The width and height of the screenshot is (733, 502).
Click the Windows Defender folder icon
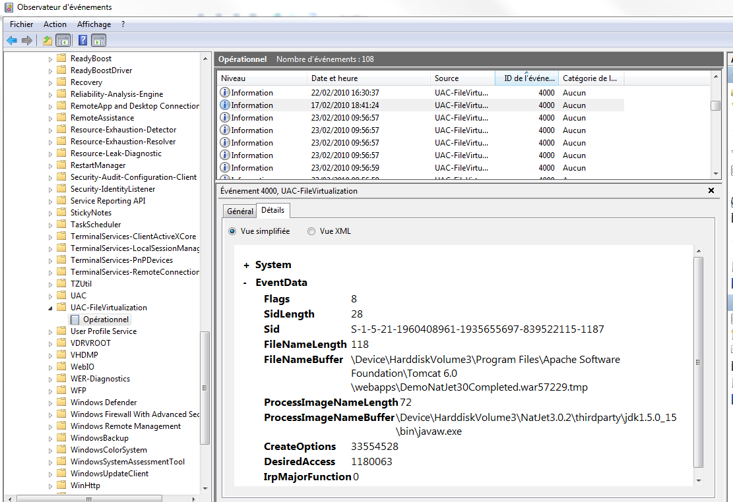[x=61, y=403]
